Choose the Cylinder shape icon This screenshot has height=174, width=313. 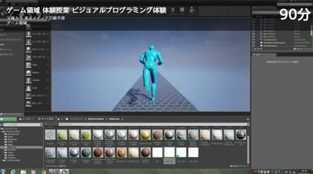pyautogui.click(x=28, y=80)
